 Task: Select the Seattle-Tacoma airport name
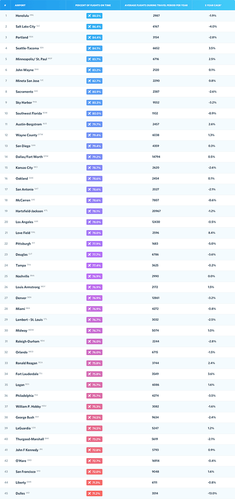click(x=27, y=49)
